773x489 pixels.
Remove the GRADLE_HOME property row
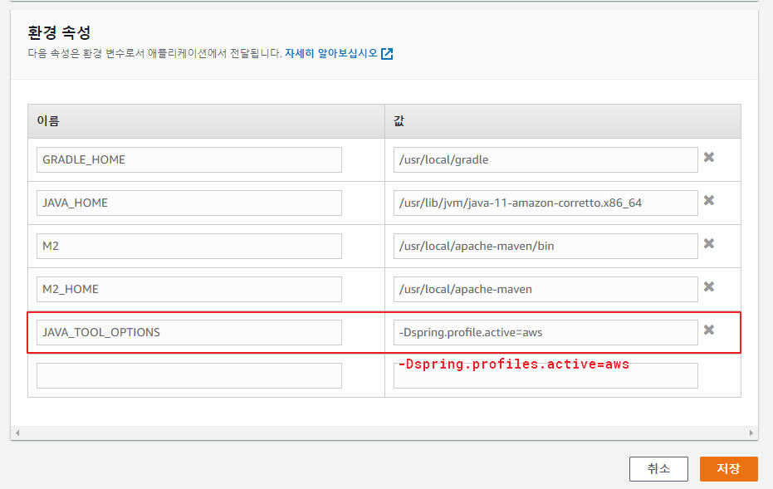[709, 158]
